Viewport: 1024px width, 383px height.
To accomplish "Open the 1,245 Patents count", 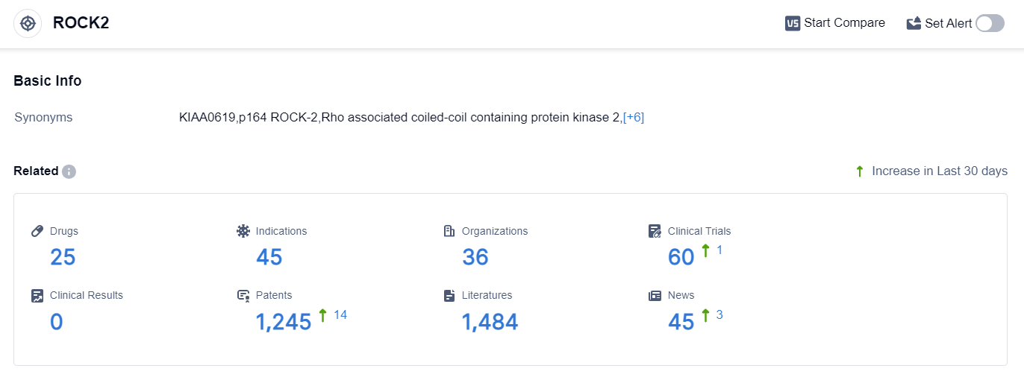I will tap(284, 322).
